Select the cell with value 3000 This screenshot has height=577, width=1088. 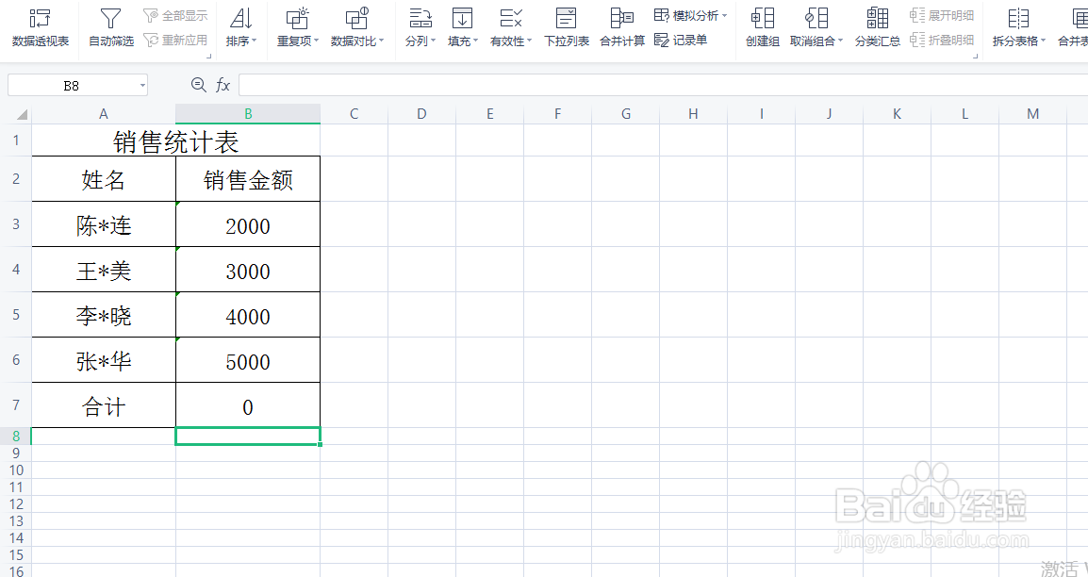pyautogui.click(x=248, y=270)
